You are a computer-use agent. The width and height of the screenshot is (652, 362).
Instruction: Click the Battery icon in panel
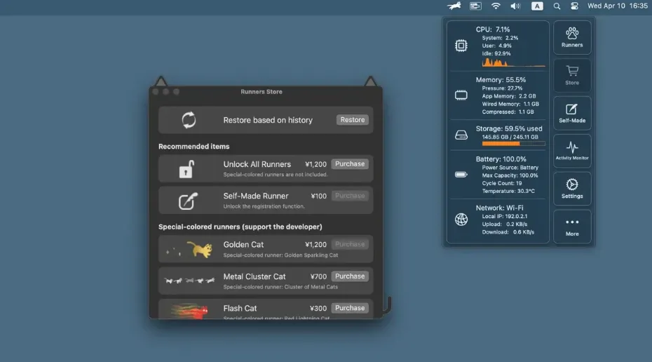click(x=461, y=175)
